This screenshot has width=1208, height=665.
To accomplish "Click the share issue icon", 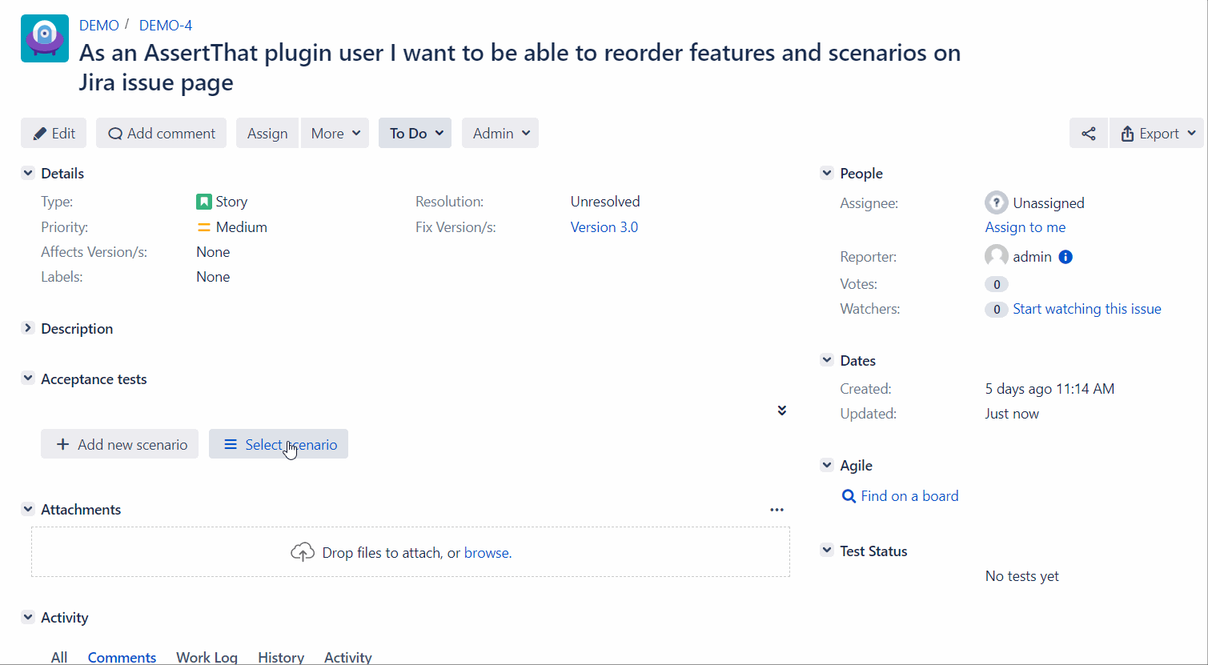I will click(1088, 134).
